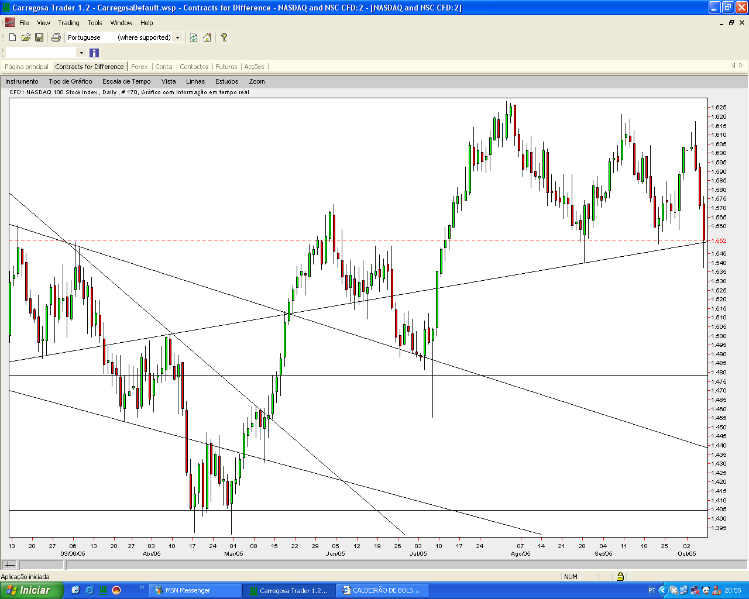
Task: Click the first quick launch icon next to Iniciar
Action: pyautogui.click(x=75, y=590)
